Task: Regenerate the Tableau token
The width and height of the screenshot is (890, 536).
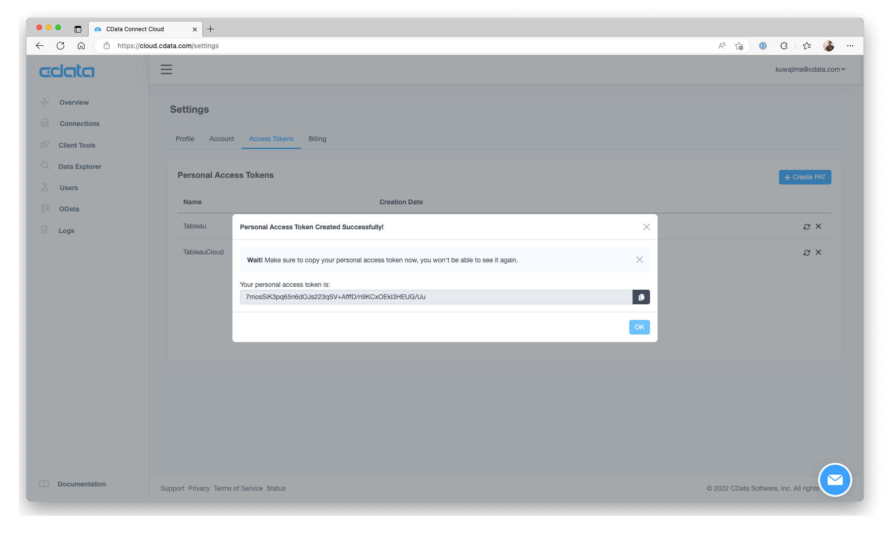Action: pos(806,226)
